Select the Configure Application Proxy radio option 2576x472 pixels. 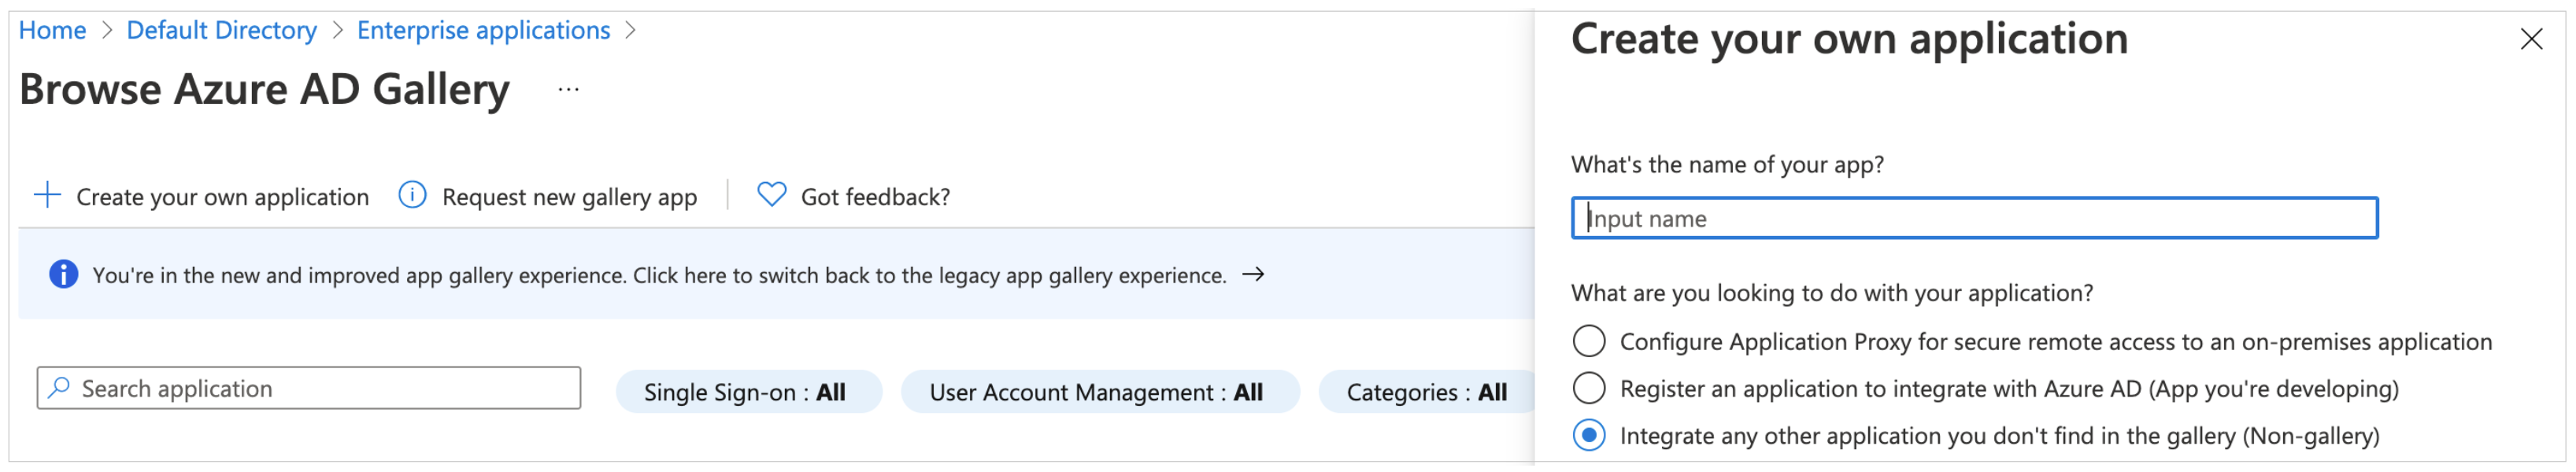1589,341
